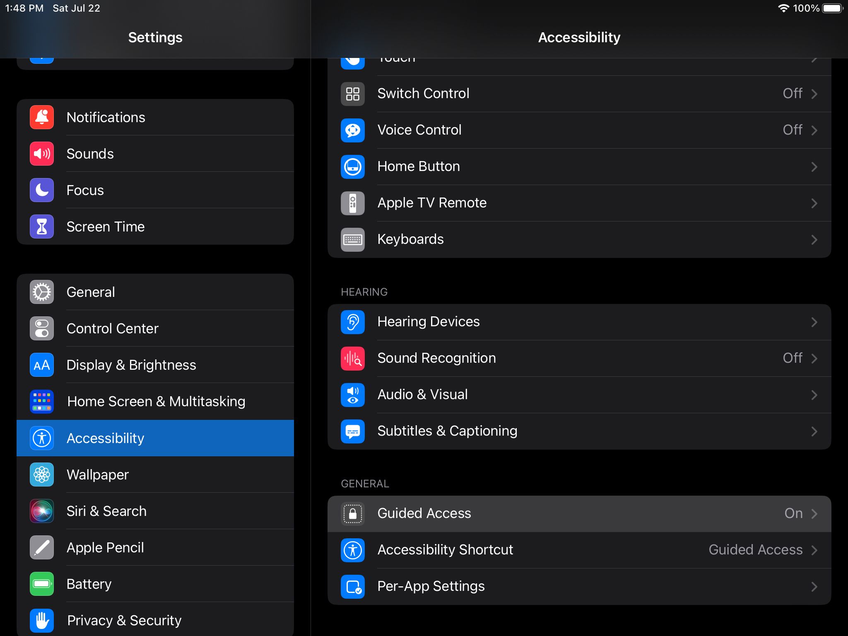Screen dimensions: 848x636
Task: Expand the Audio & Visual settings
Action: coord(580,395)
